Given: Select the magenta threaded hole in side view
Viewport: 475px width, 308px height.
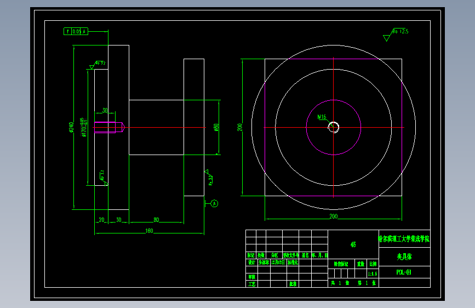Looking at the screenshot, I should pyautogui.click(x=110, y=127).
